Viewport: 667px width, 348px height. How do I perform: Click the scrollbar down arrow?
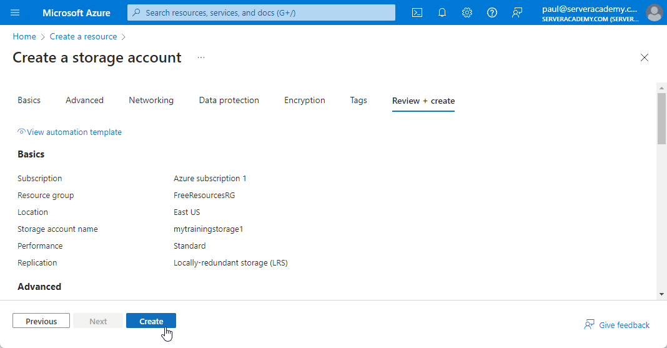(x=661, y=294)
